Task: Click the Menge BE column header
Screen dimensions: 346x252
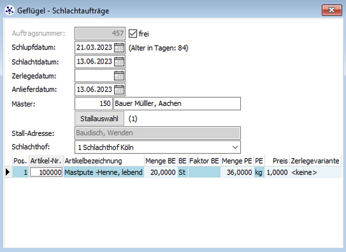Action: coord(161,161)
